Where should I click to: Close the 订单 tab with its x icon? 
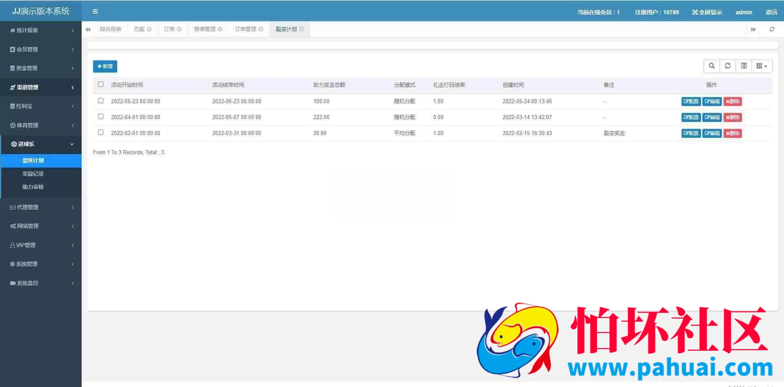[179, 29]
